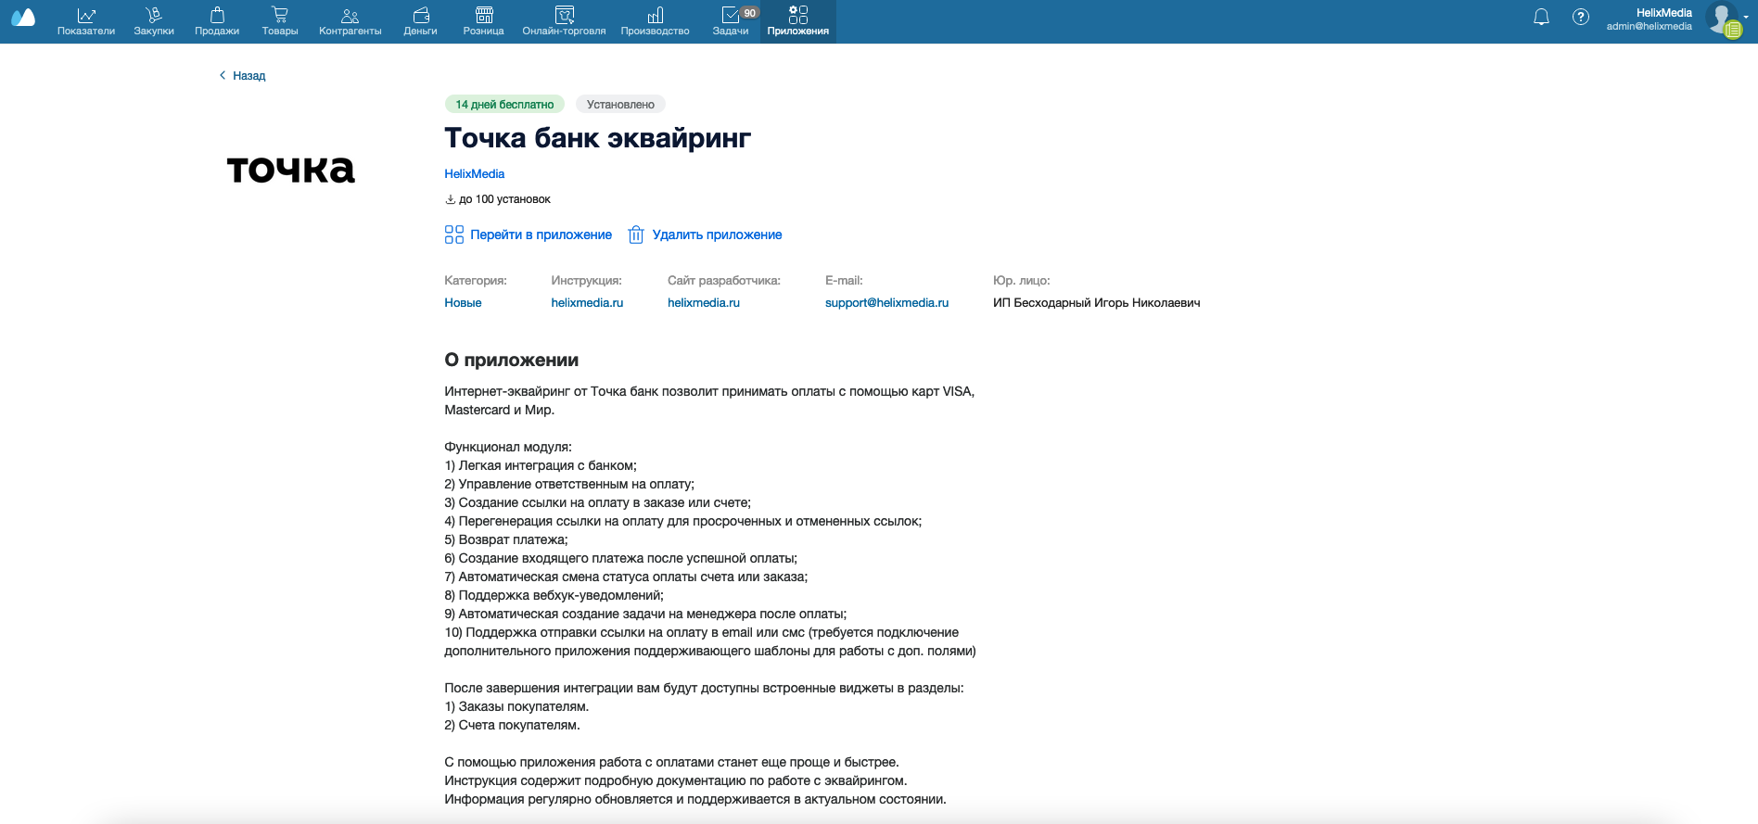The image size is (1758, 824).
Task: Open the Деньги section
Action: click(420, 21)
